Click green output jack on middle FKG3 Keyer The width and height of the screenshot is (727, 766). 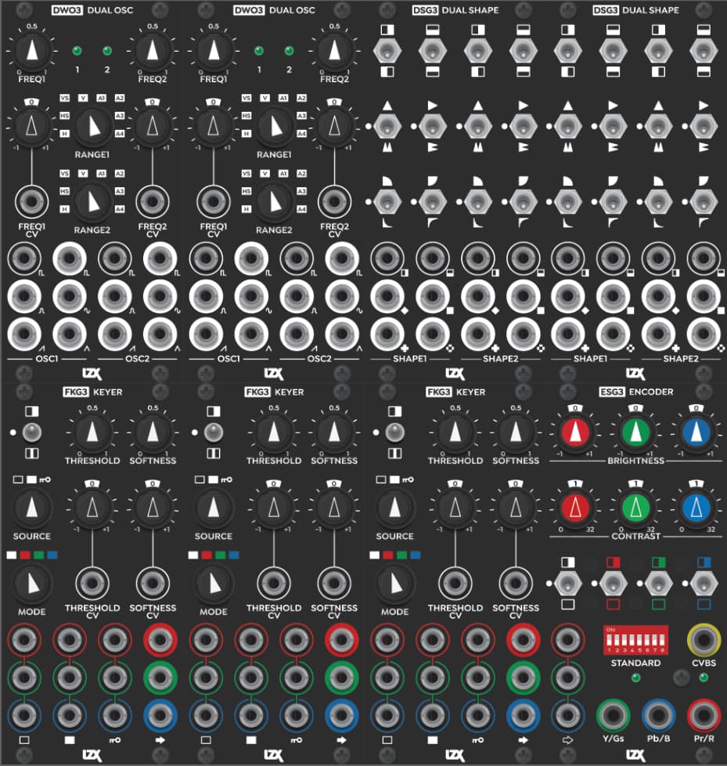pyautogui.click(x=342, y=677)
